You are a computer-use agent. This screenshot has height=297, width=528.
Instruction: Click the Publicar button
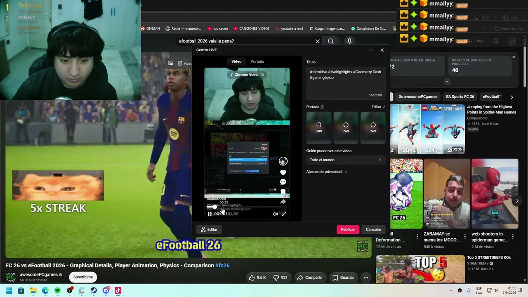[x=348, y=229]
